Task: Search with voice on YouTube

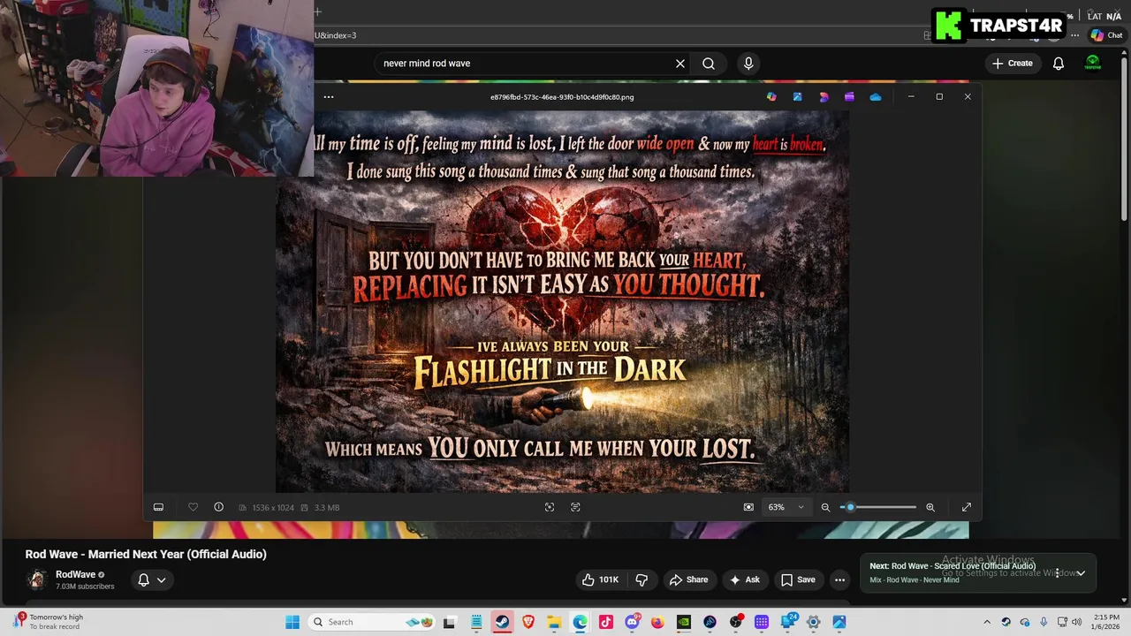Action: coord(748,64)
